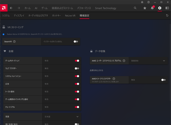171x125 pixels.
Task: Enable the ウェブ ブラウザー toggle
Action: coord(77,68)
